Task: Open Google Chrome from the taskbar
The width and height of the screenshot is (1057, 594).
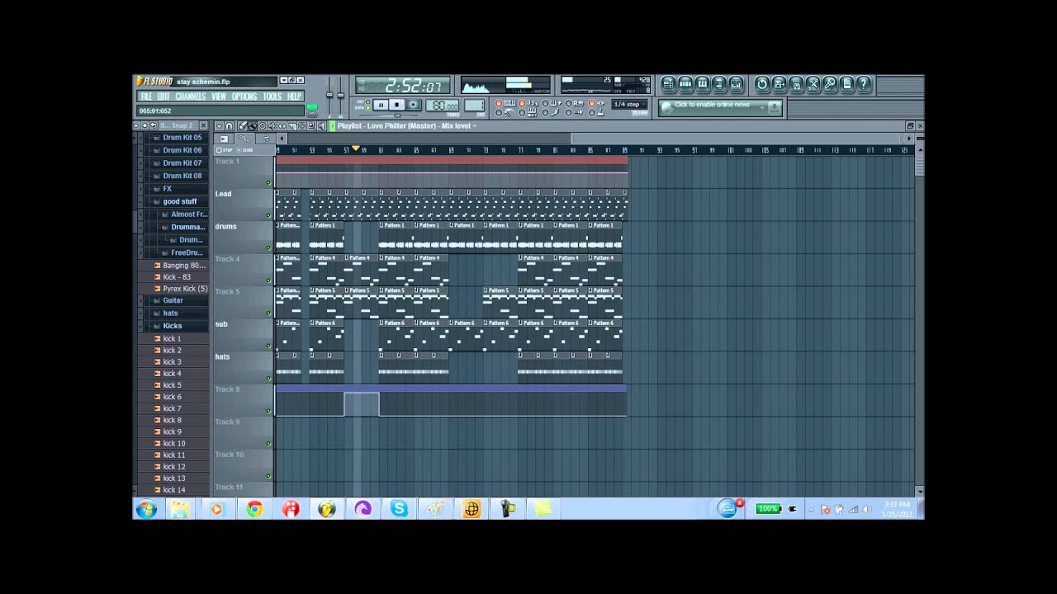Action: click(x=254, y=509)
